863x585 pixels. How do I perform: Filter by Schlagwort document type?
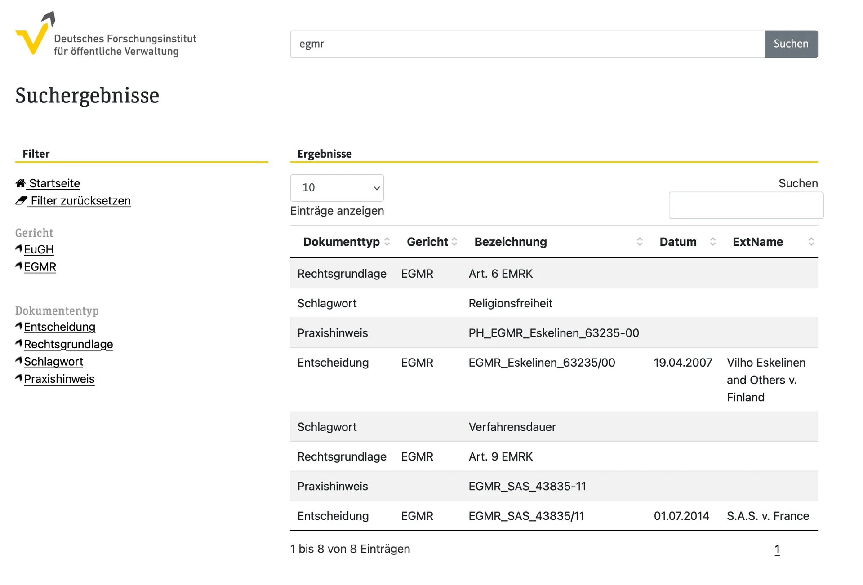[53, 362]
